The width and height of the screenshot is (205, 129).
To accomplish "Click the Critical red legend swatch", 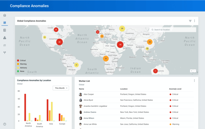I will pyautogui.click(x=18, y=61).
